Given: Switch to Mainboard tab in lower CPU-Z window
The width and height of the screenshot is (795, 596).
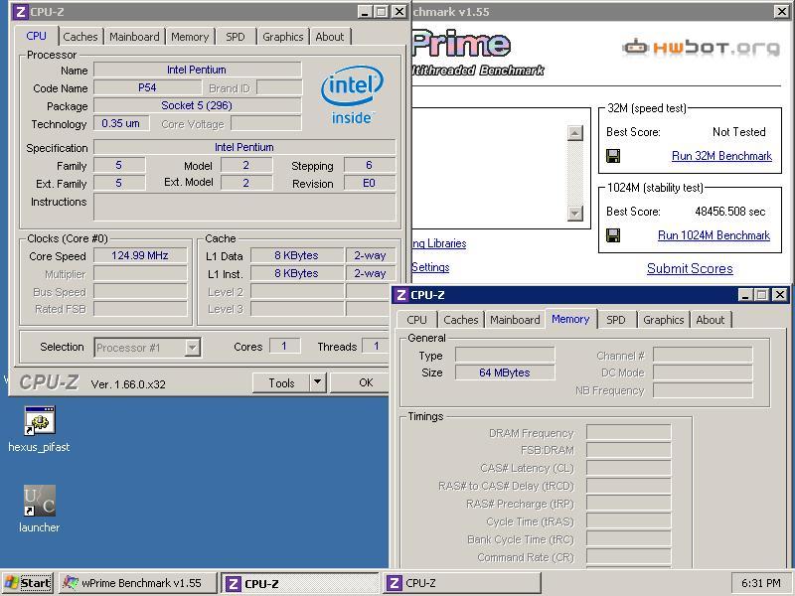Looking at the screenshot, I should 515,320.
